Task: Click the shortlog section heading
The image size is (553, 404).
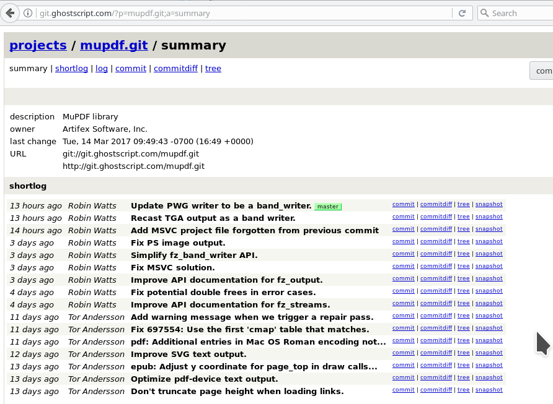Action: tap(28, 186)
